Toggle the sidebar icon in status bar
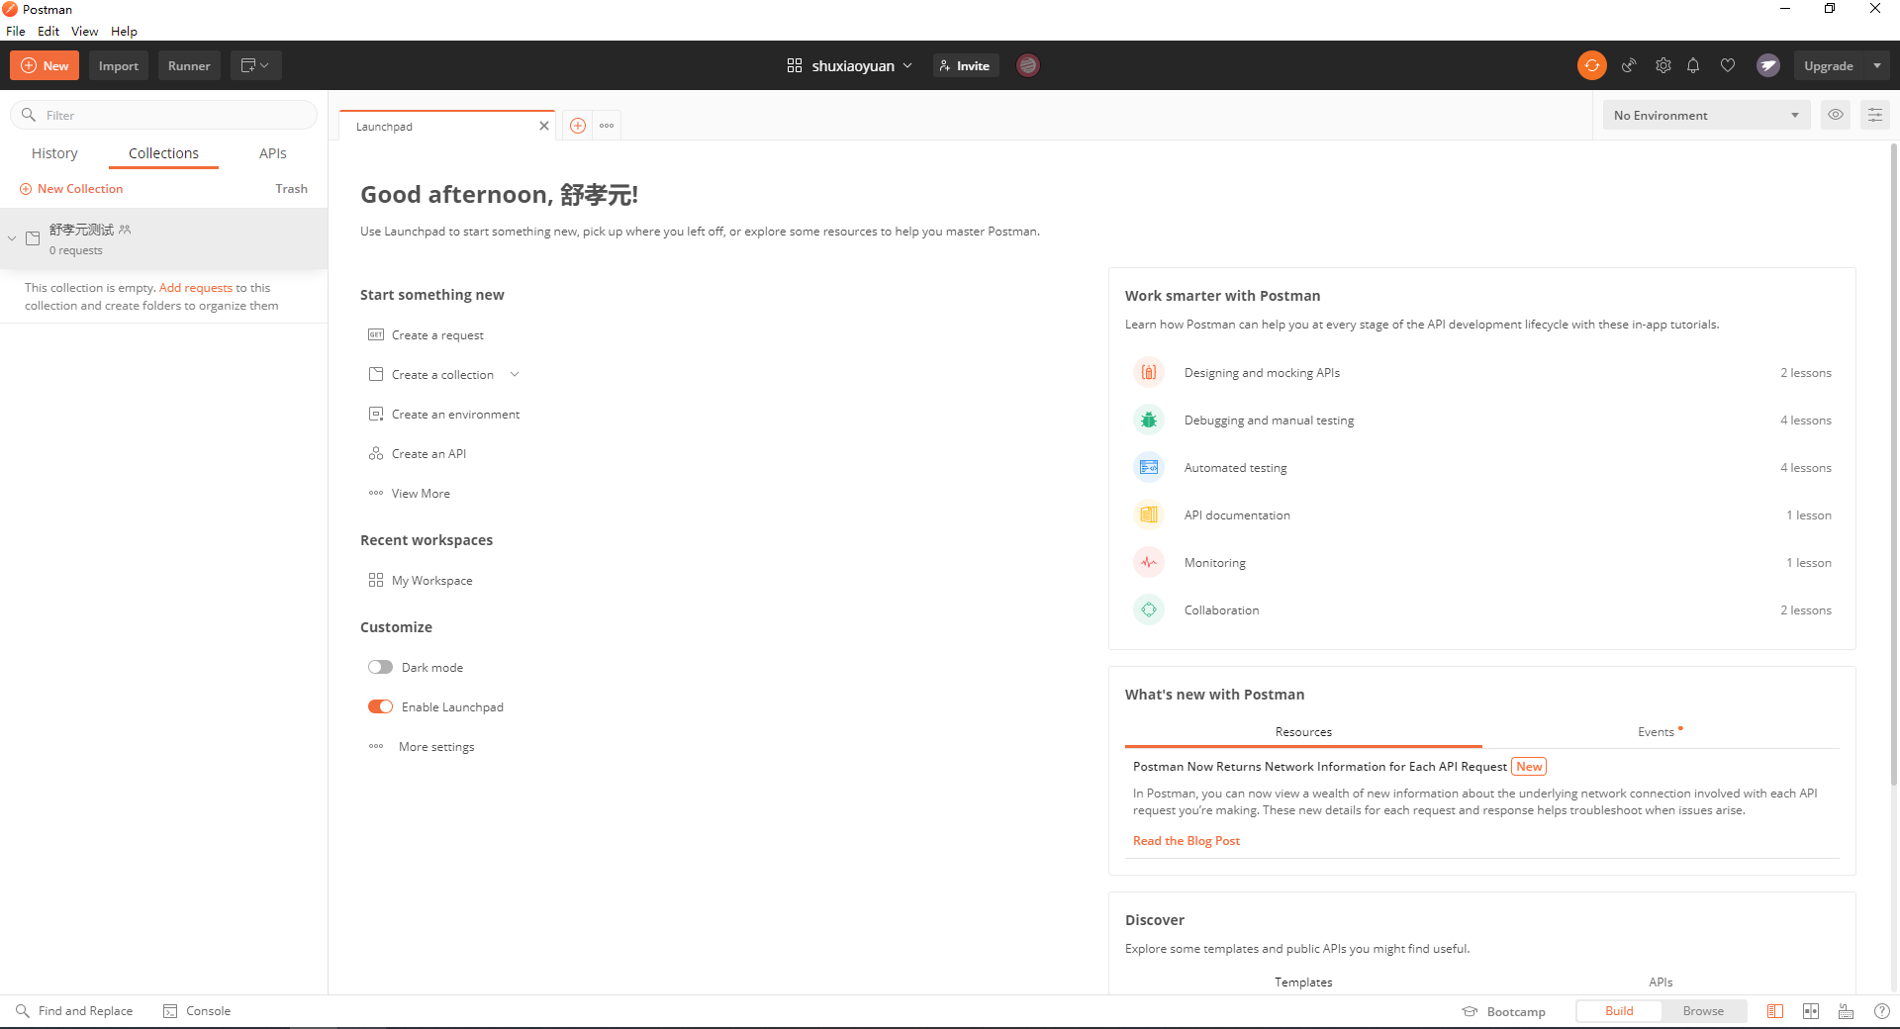This screenshot has width=1900, height=1029. [1775, 1011]
